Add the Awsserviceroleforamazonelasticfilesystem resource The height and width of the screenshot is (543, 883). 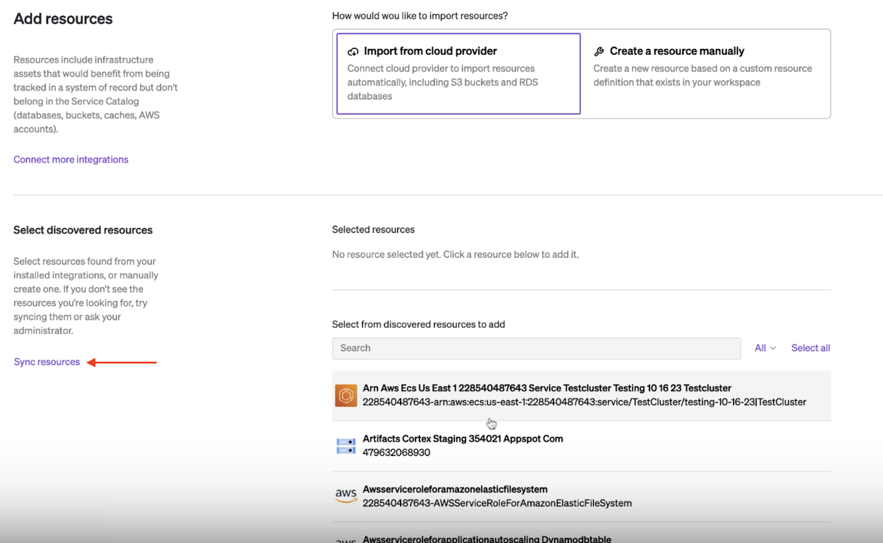click(x=455, y=490)
